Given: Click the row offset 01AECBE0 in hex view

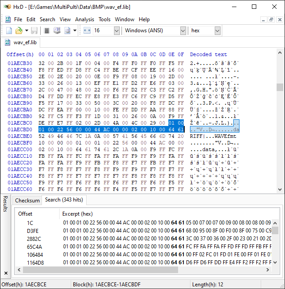Looking at the screenshot, I should 20,136.
